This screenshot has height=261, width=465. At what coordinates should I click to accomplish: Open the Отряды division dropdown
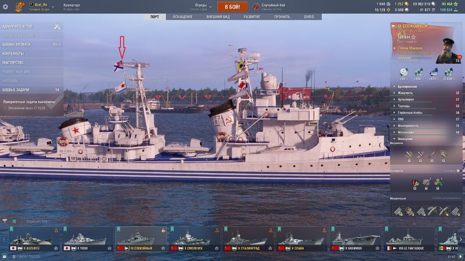point(203,7)
